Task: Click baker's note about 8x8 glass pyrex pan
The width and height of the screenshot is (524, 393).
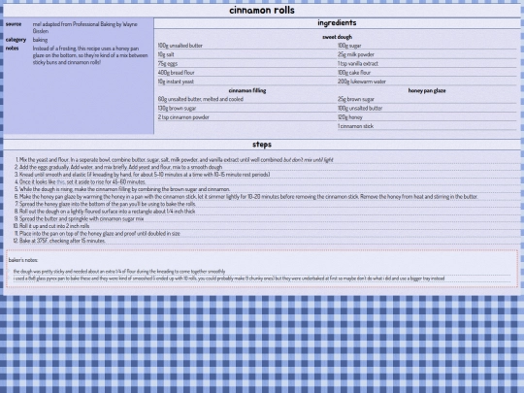Action: tap(229, 278)
